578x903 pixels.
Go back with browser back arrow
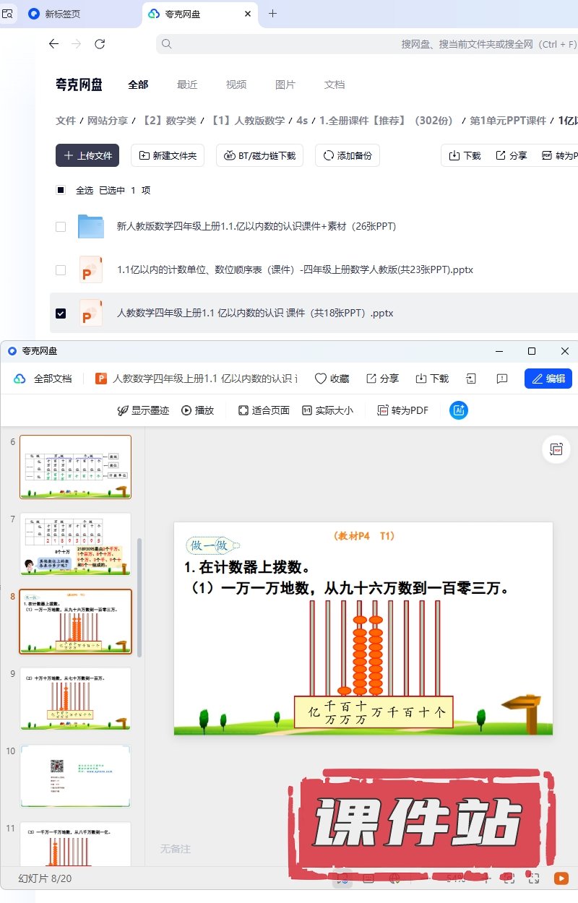coord(53,44)
